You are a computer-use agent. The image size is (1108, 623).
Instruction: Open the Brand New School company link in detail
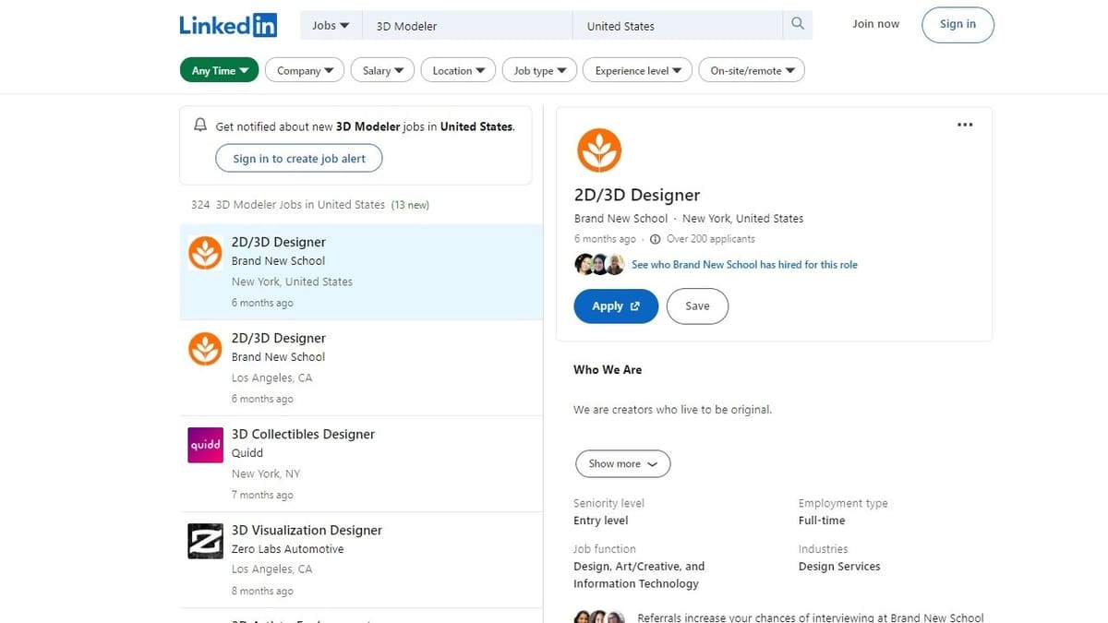coord(620,219)
